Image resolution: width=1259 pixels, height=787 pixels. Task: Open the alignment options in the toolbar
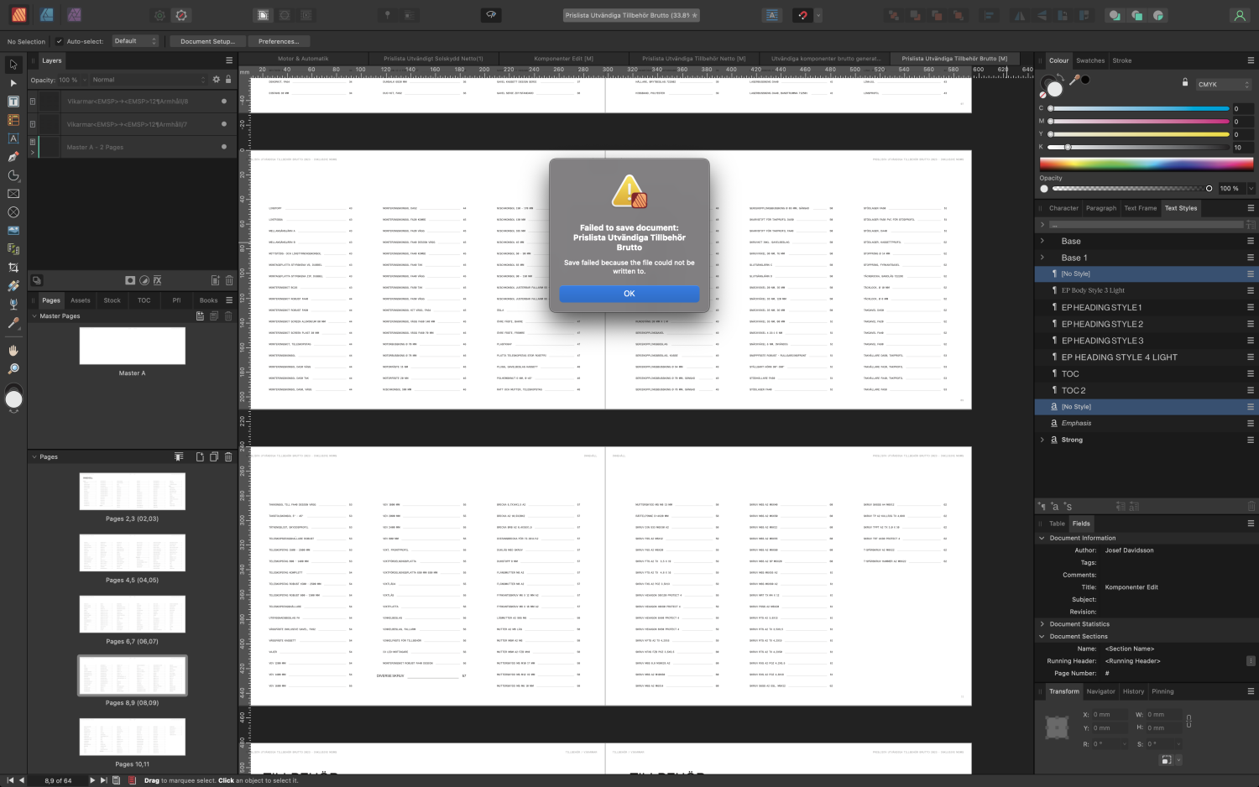(x=989, y=14)
